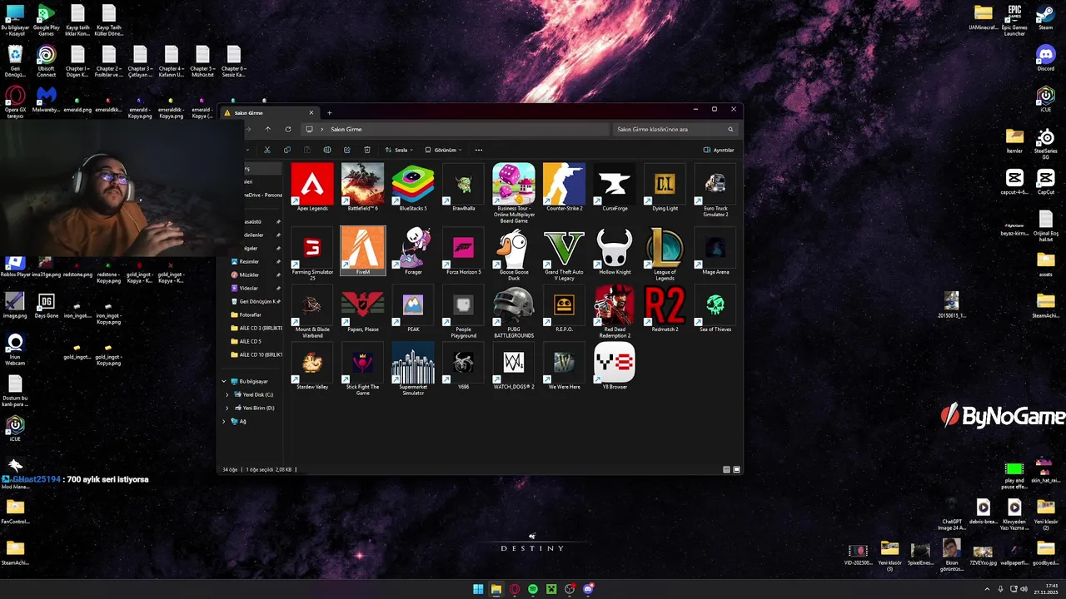This screenshot has height=599, width=1066.
Task: Switch to details list view layout
Action: coord(726,469)
